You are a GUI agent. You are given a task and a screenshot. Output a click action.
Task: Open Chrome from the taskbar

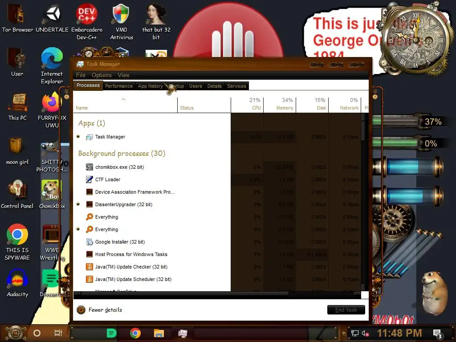135,333
